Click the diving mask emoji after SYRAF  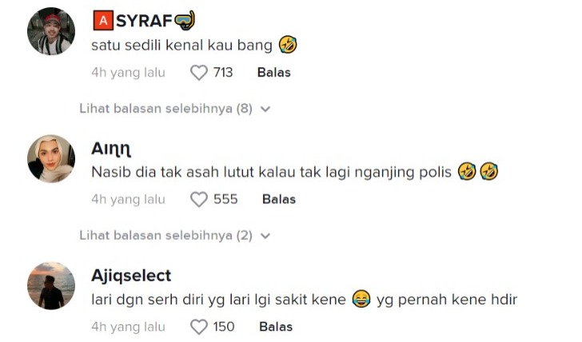(185, 20)
